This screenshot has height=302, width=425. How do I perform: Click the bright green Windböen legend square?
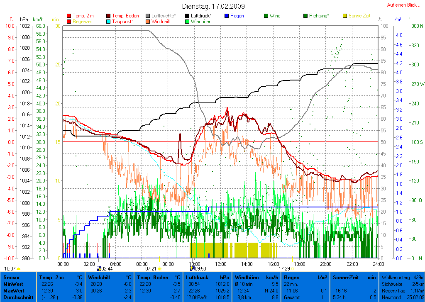pos(188,22)
